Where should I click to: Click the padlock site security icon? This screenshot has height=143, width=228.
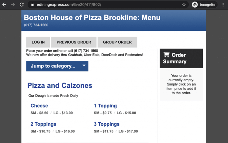[x=32, y=5]
